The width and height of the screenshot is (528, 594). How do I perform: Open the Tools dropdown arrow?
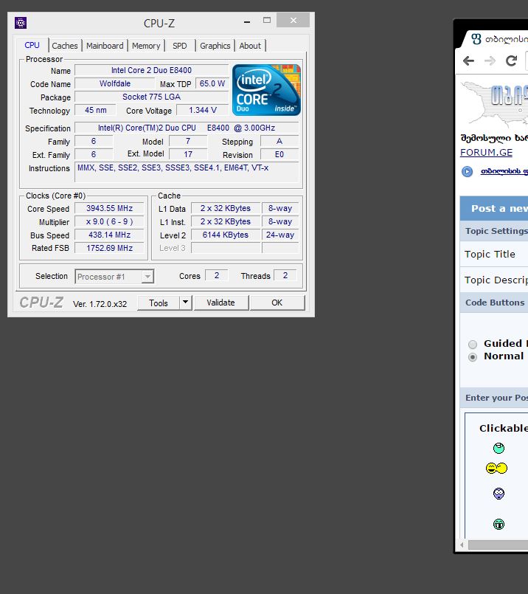[185, 303]
